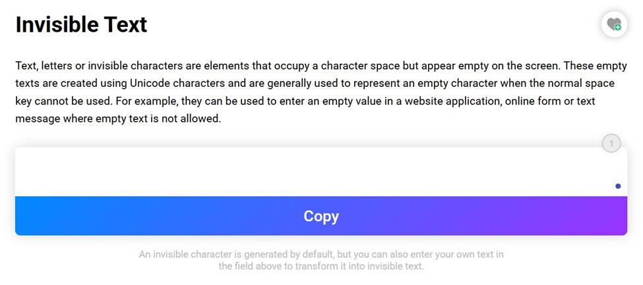The width and height of the screenshot is (643, 285).
Task: Click the line 'the field above to transform it'
Action: tap(321, 267)
